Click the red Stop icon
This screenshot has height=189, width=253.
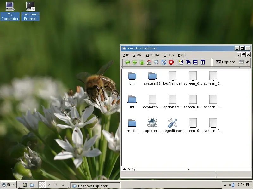[x=171, y=62]
